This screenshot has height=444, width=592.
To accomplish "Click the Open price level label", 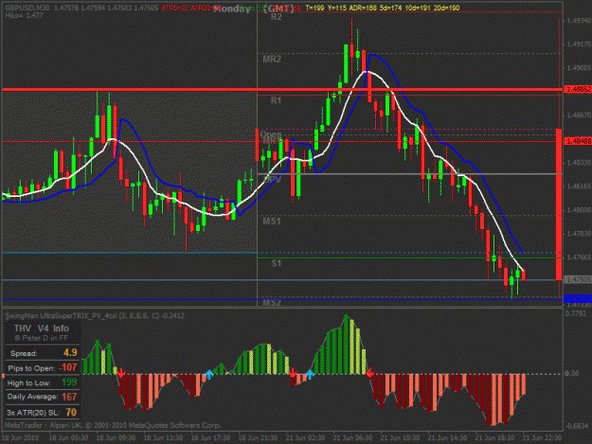I will [x=271, y=134].
